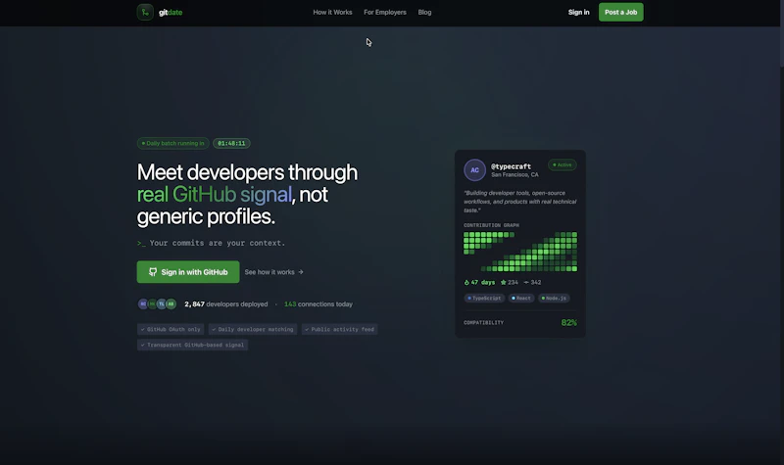This screenshot has height=465, width=784.
Task: Click the Post a Job button
Action: [x=621, y=12]
